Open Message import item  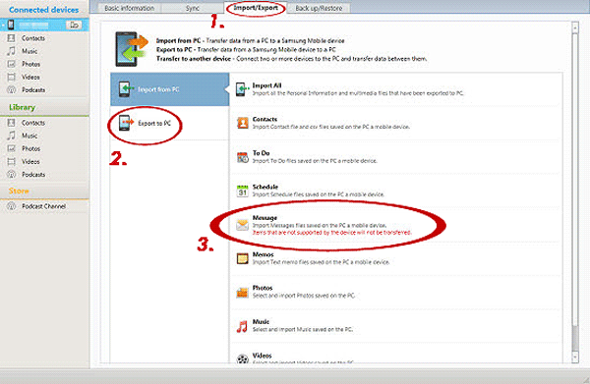[x=396, y=225]
